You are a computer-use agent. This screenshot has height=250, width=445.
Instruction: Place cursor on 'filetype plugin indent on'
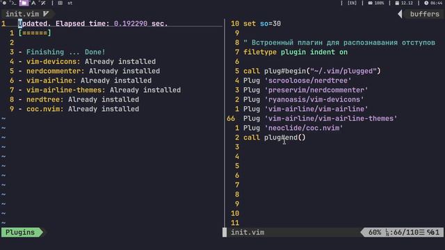[296, 52]
